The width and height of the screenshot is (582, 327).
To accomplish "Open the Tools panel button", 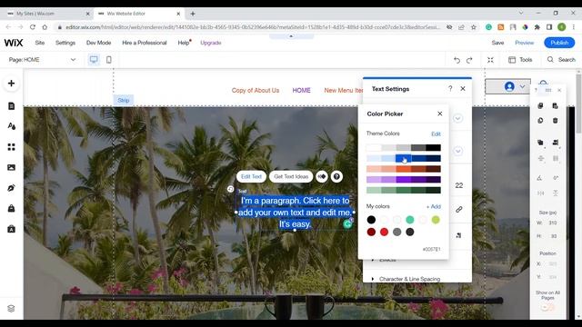I will pyautogui.click(x=520, y=59).
